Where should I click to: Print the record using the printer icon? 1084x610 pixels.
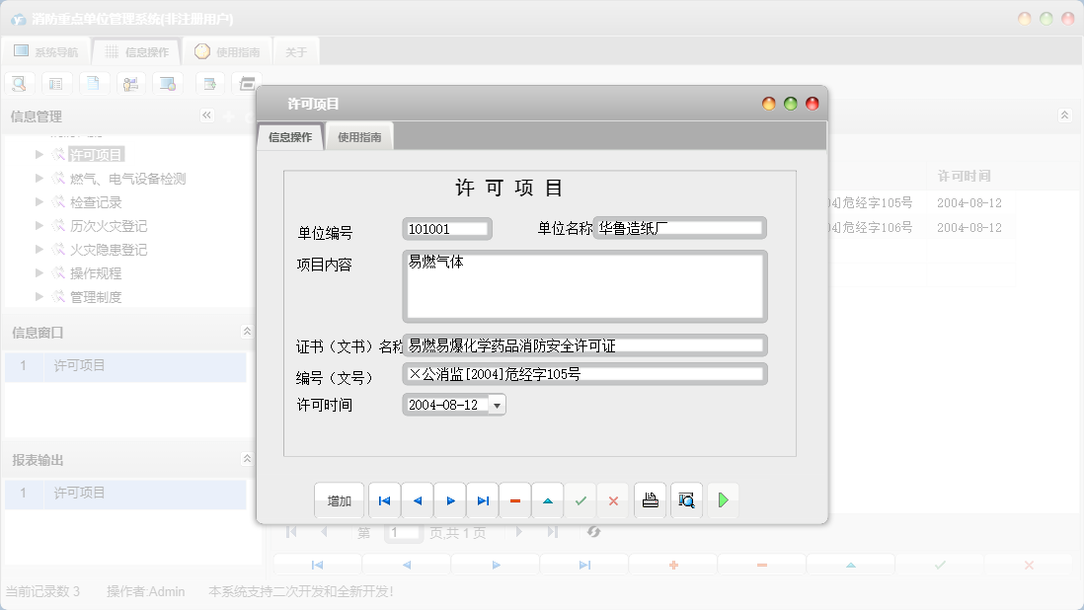(x=650, y=500)
